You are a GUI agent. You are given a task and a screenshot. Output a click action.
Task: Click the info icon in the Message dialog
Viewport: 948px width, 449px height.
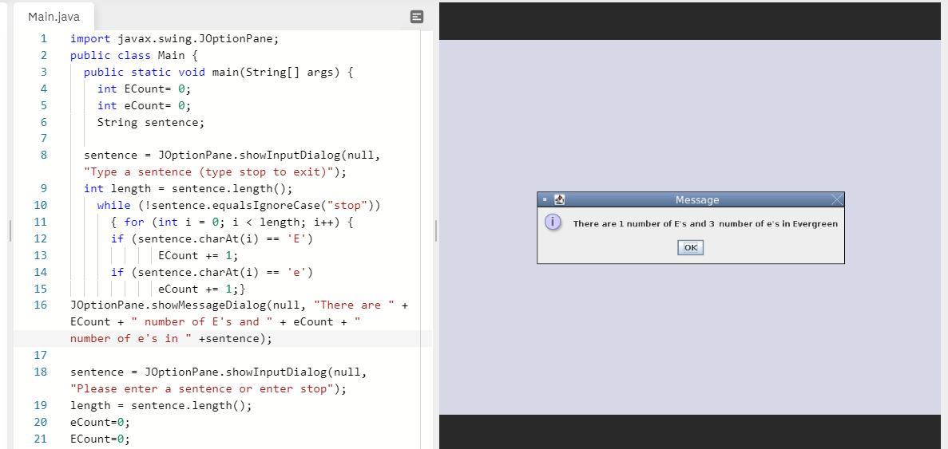551,222
